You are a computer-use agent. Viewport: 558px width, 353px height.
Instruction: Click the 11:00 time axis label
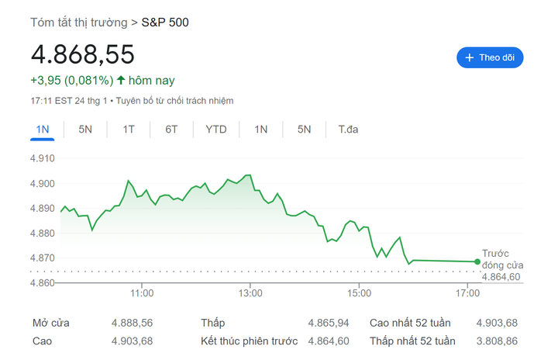click(142, 293)
